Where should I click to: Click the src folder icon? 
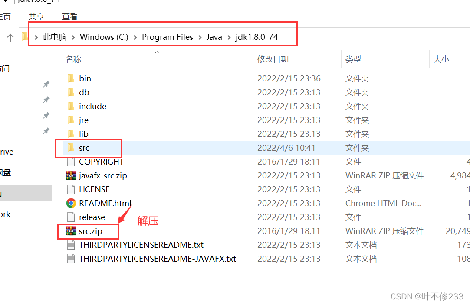click(x=71, y=148)
